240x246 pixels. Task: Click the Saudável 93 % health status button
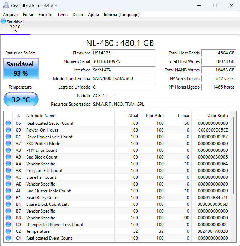tap(21, 69)
